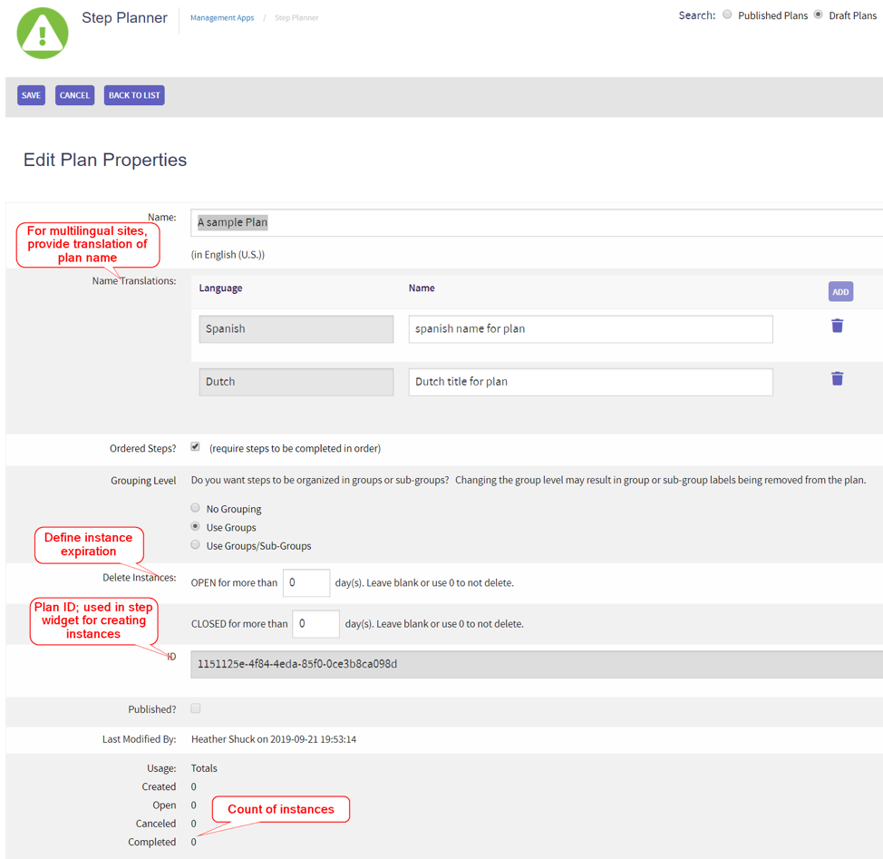Search in Draft Plans
The width and height of the screenshot is (883, 859).
point(819,15)
